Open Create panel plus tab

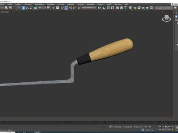(176, 13)
